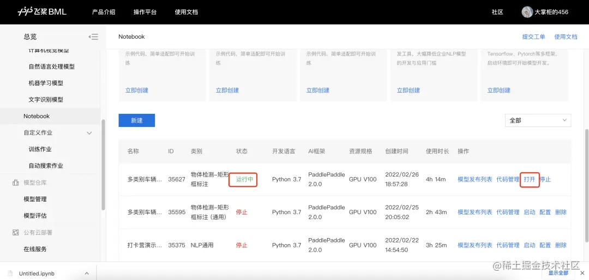This screenshot has width=589, height=280.
Task: Click the 打卡营演示… notebook name
Action: (145, 246)
